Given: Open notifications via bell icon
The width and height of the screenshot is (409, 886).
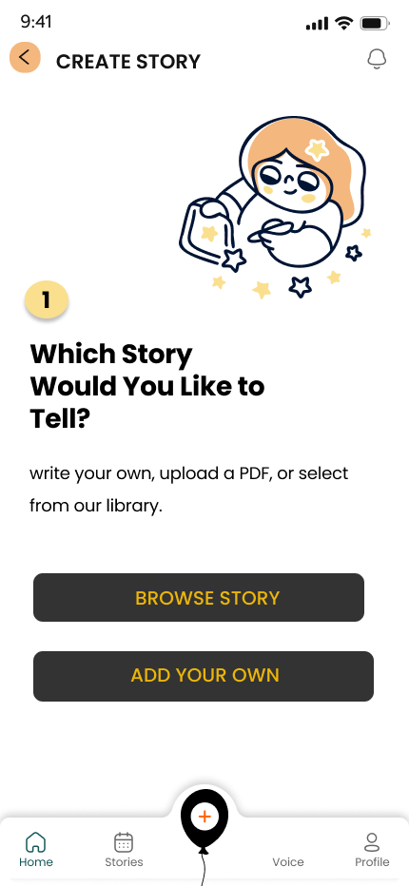Looking at the screenshot, I should 377,59.
